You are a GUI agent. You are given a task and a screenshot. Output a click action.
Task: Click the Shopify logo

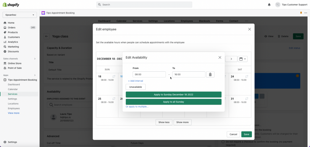click(11, 5)
